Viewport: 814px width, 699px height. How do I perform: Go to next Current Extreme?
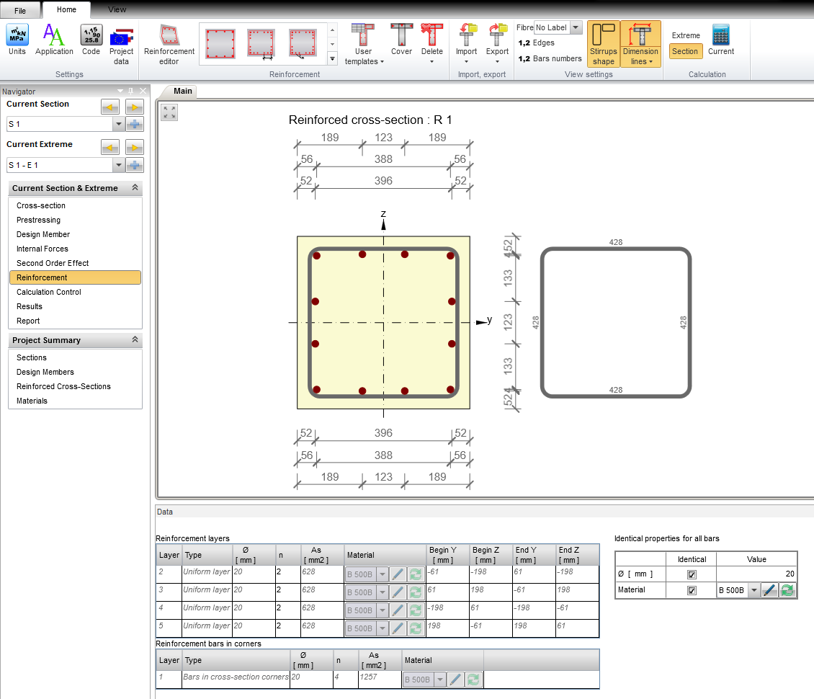pyautogui.click(x=135, y=148)
